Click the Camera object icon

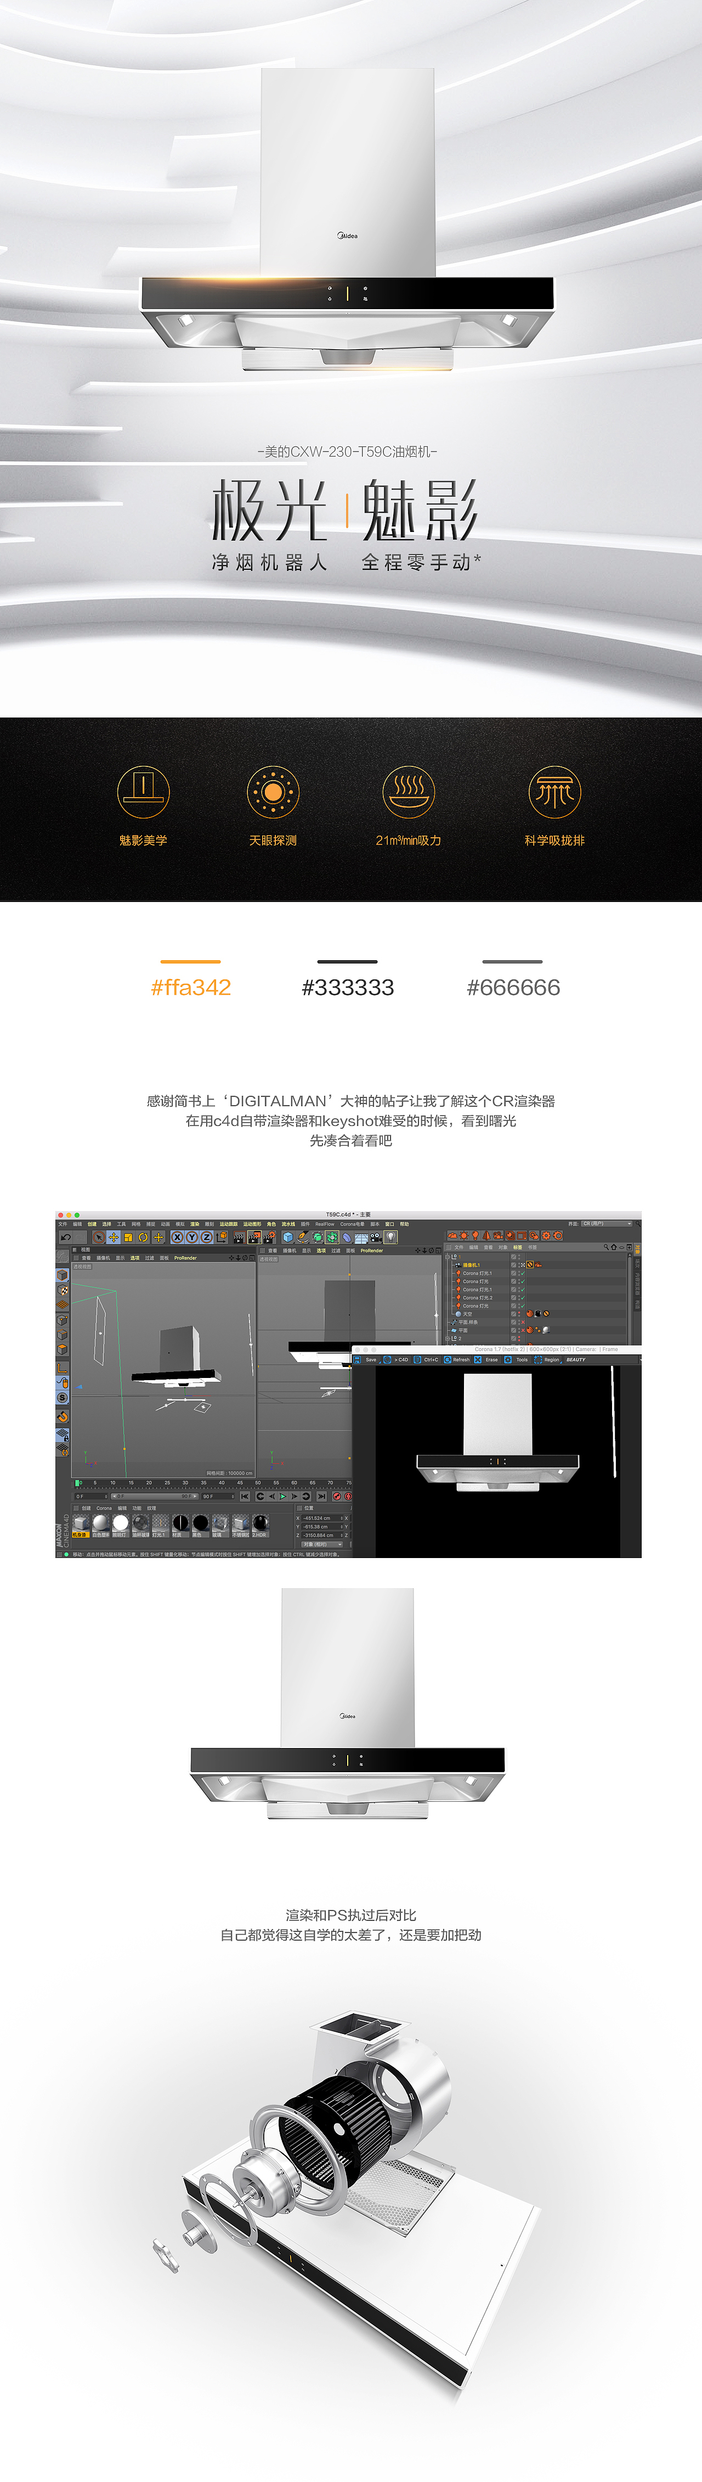point(376,1237)
